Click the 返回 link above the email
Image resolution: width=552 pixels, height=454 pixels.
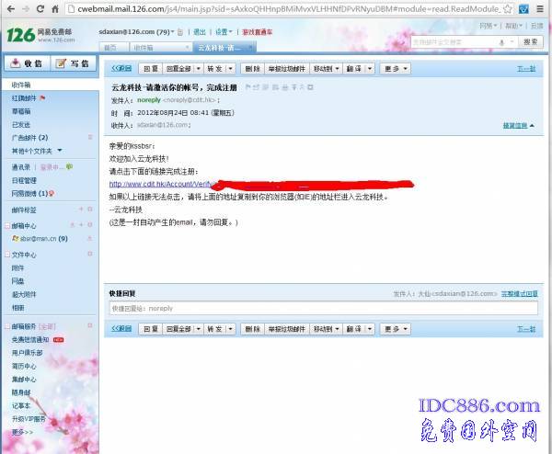(121, 68)
